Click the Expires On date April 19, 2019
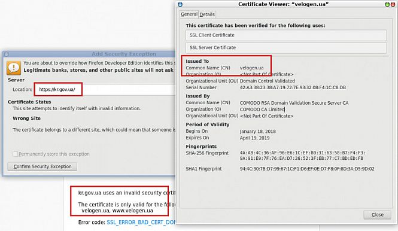Screen dimensions: 398x231 [x=254, y=138]
